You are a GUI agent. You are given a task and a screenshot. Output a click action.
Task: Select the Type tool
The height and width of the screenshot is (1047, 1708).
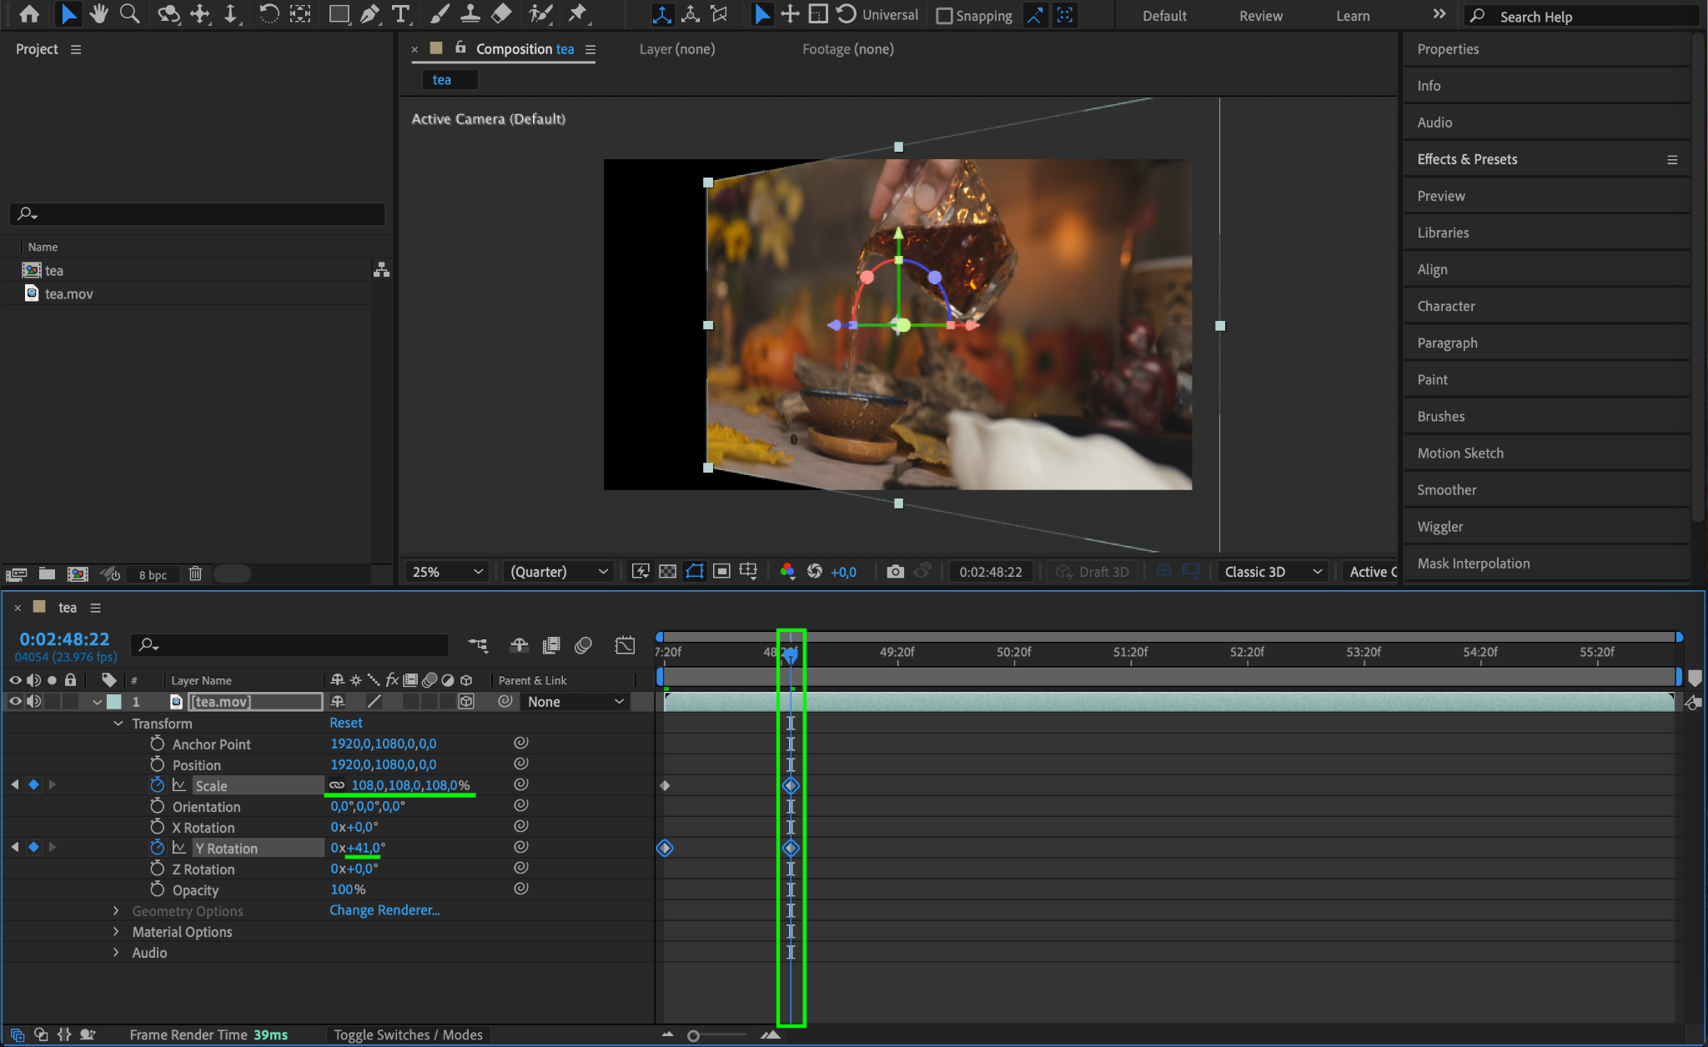(x=401, y=14)
